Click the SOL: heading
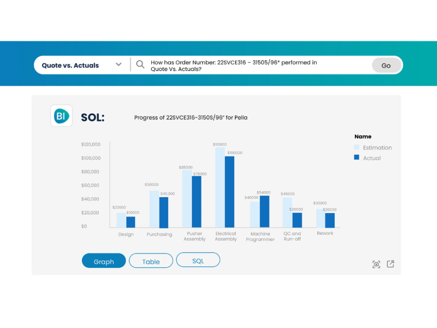The height and width of the screenshot is (328, 437). 93,117
